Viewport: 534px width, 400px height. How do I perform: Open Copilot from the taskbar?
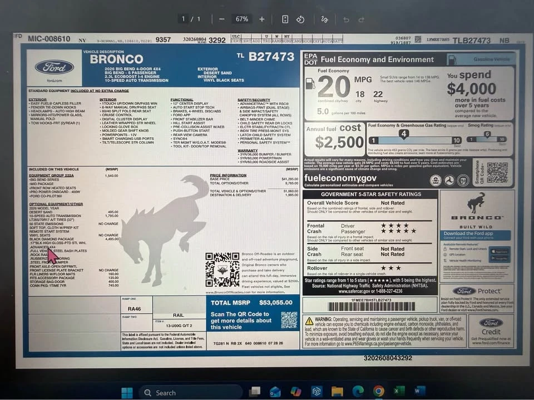pos(295,392)
